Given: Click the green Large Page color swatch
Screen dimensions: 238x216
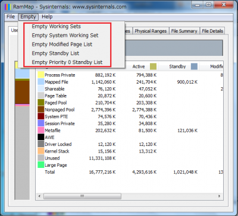Looking at the screenshot, I should pyautogui.click(x=40, y=165).
